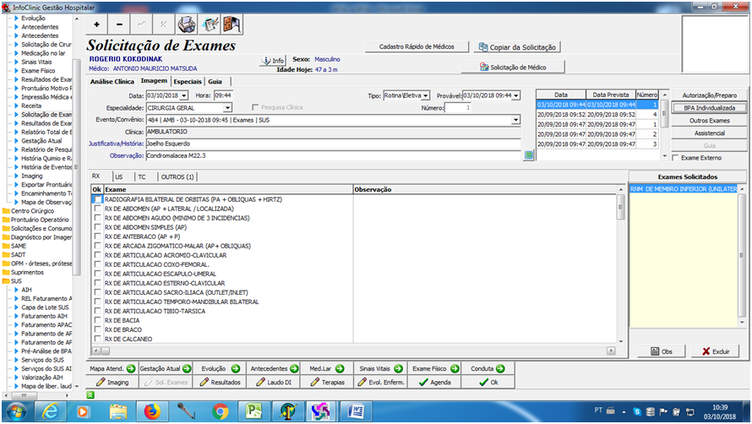Open the Especialidade dropdown
The height and width of the screenshot is (424, 752).
point(228,108)
